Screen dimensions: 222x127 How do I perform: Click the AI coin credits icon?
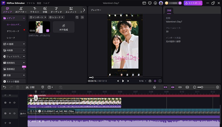coord(167,3)
